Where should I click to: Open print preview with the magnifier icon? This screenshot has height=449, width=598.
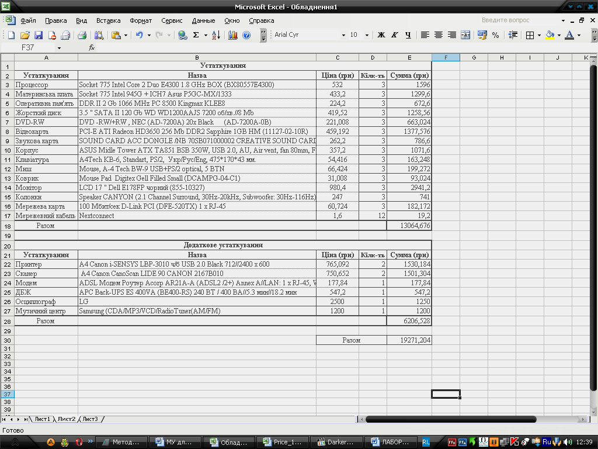point(99,35)
